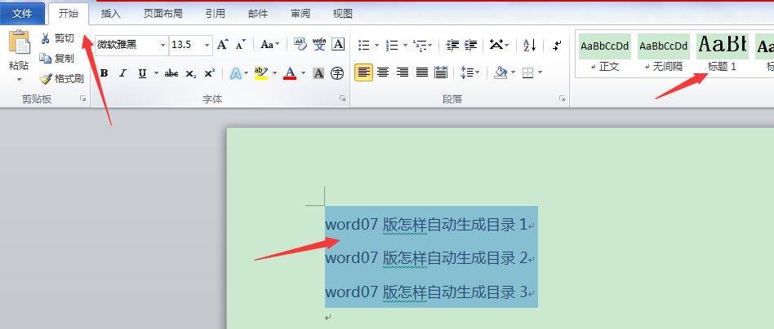Image resolution: width=774 pixels, height=329 pixels.
Task: Apply multilevel list icon
Action: click(420, 46)
